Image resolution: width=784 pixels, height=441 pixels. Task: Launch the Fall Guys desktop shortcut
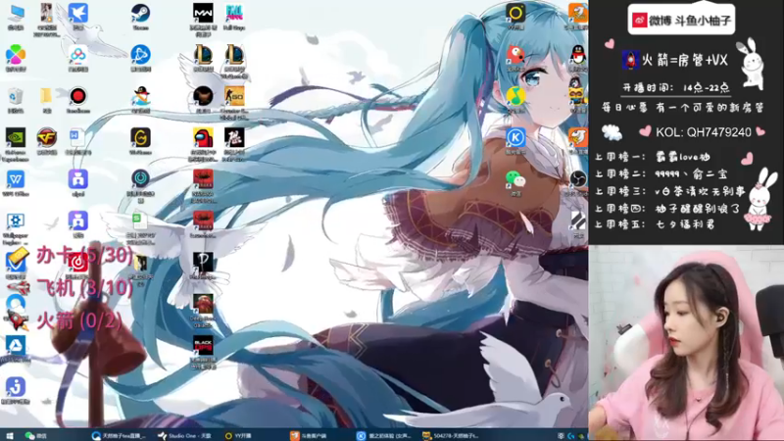234,13
